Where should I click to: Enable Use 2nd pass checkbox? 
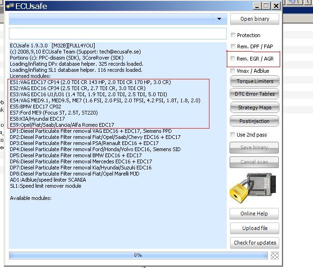(232, 135)
